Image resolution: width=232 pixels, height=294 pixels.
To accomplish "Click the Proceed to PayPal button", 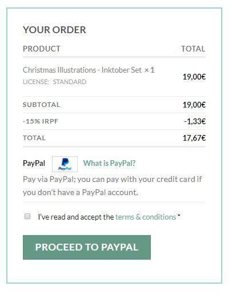I will point(87,247).
